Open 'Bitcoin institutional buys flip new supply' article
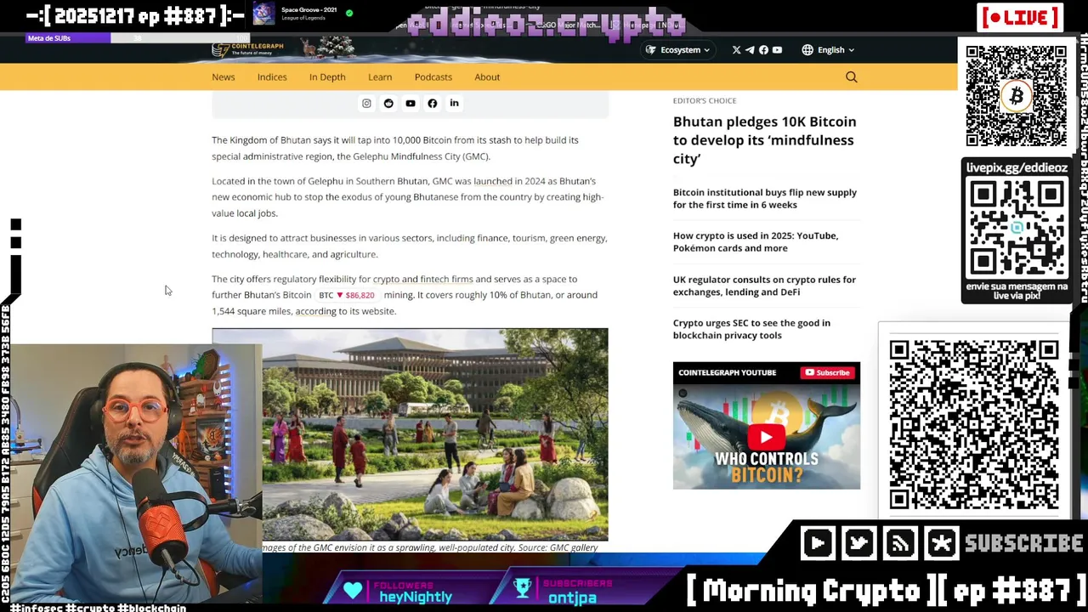 click(765, 198)
